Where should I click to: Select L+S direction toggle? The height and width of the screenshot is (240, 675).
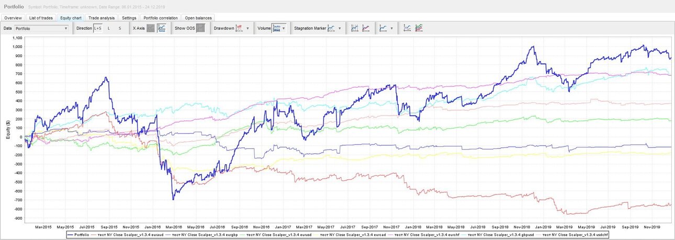[x=98, y=28]
